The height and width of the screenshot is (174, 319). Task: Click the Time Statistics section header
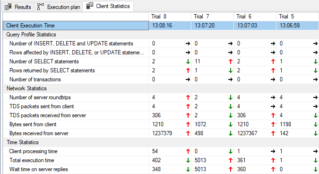click(23, 142)
